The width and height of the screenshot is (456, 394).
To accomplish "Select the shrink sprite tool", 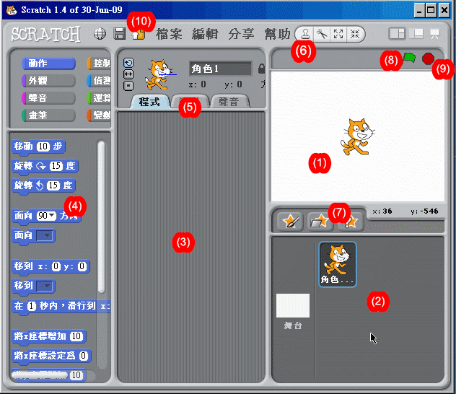I will pos(355,34).
